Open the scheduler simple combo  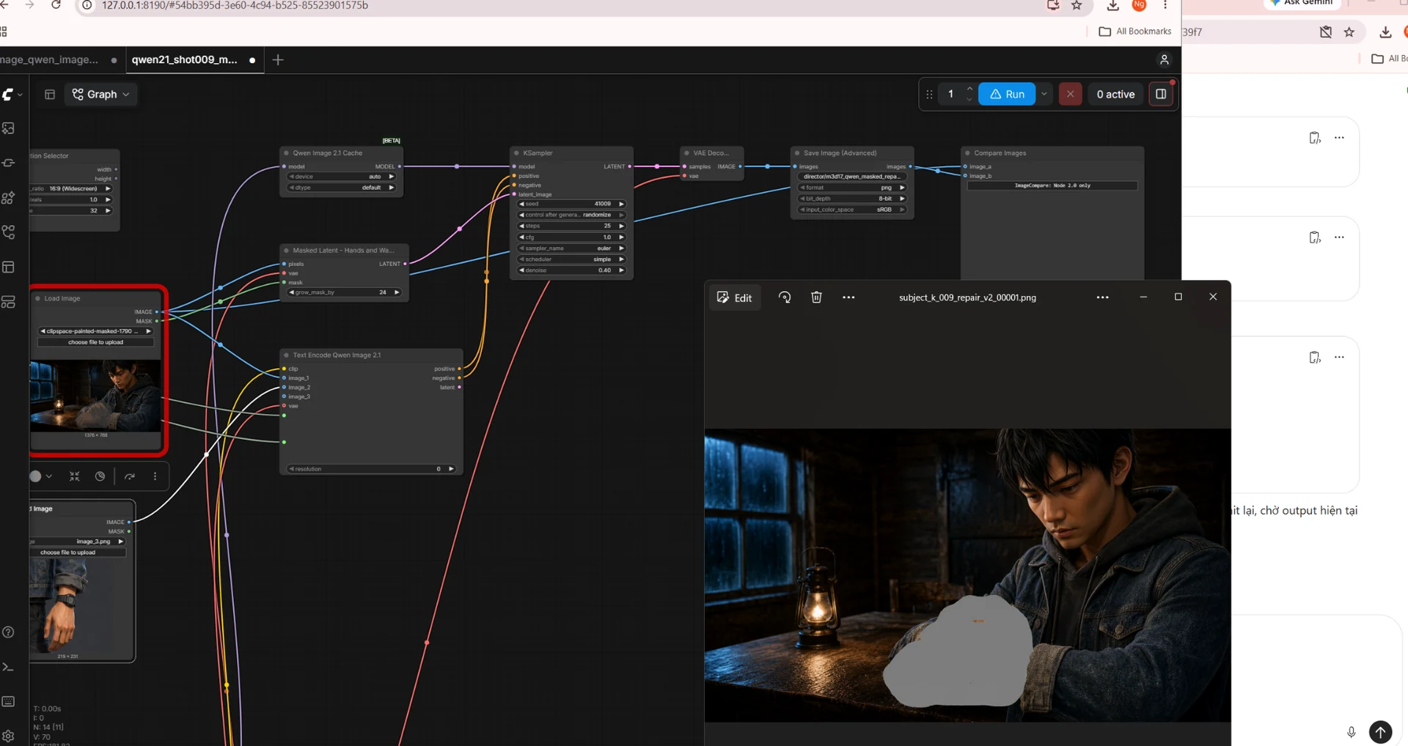pyautogui.click(x=571, y=259)
